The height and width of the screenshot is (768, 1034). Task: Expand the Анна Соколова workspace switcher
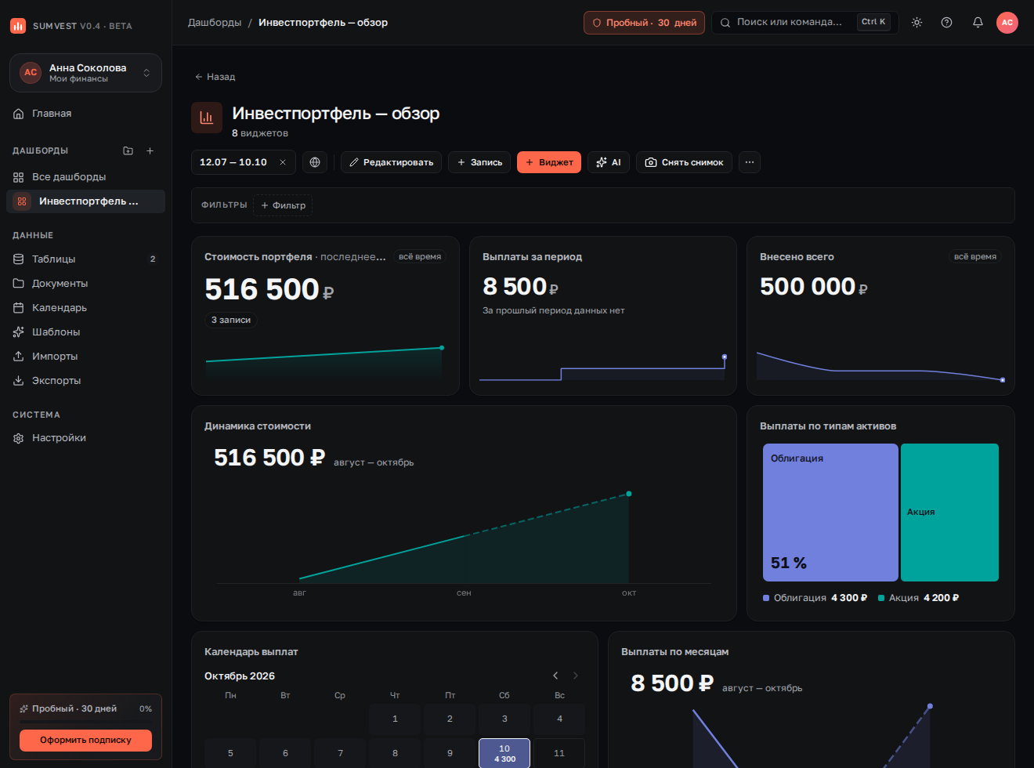[85, 73]
